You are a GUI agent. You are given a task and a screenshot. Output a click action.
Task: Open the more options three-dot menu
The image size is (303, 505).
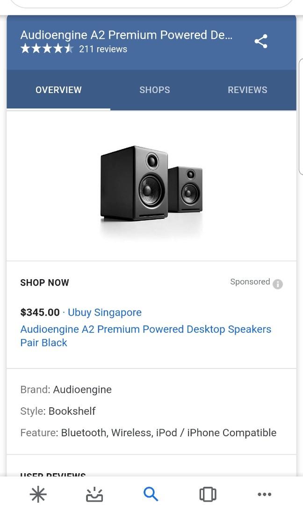click(265, 494)
